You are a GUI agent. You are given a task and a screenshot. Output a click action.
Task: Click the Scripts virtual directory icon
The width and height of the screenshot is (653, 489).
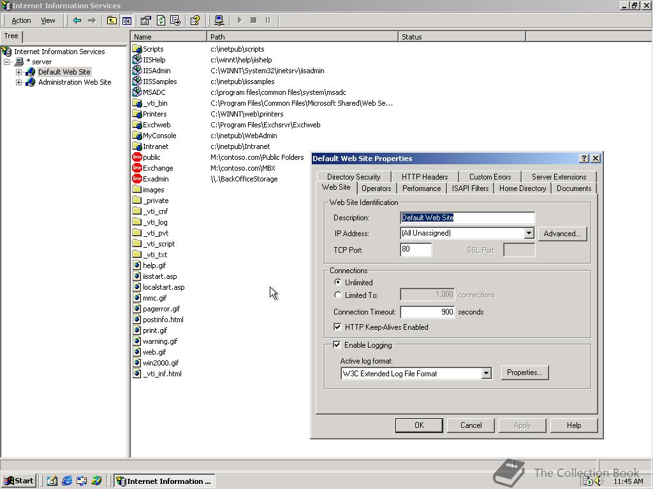[137, 49]
